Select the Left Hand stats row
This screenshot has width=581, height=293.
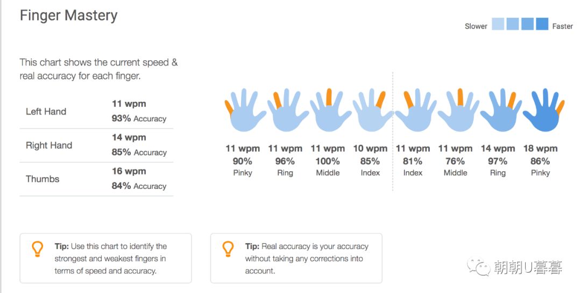pyautogui.click(x=96, y=112)
